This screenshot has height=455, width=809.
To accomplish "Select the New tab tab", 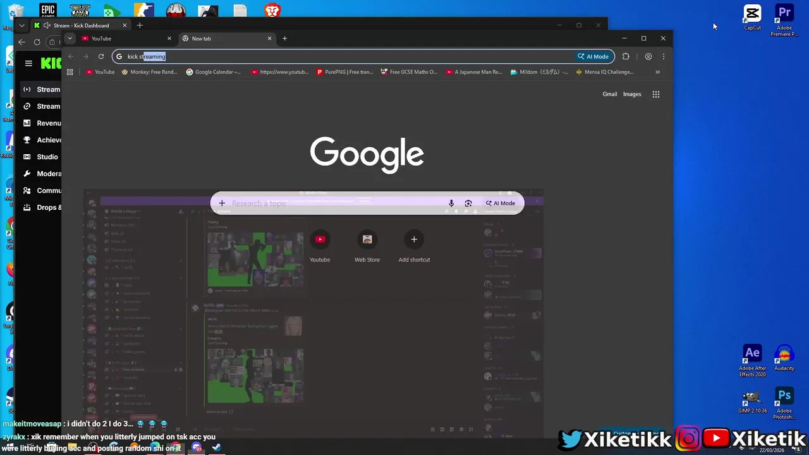I will point(228,39).
